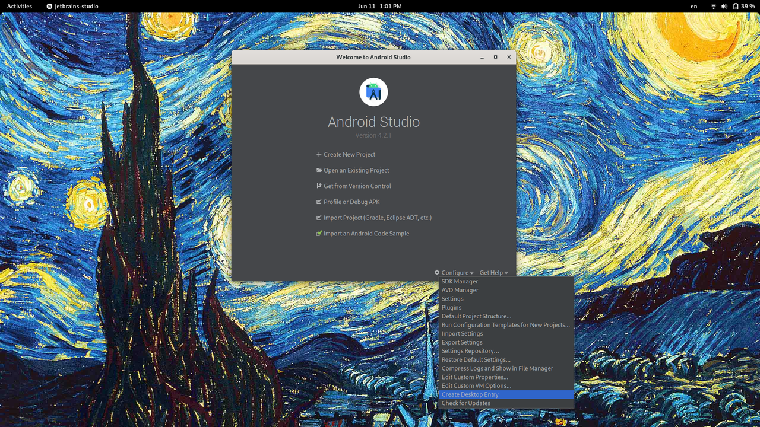This screenshot has height=427, width=760.
Task: Choose Compress Logs and Show in File Manager
Action: tap(506, 368)
